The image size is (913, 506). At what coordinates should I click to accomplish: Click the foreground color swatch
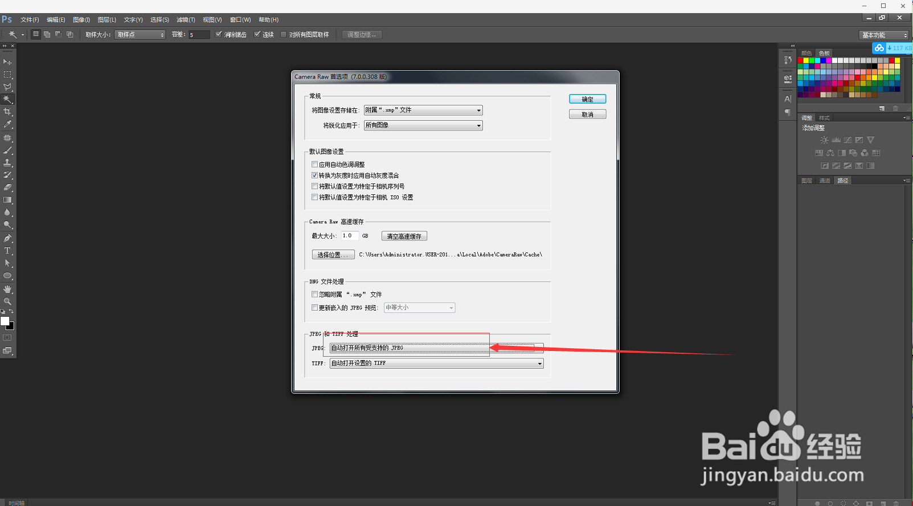tap(5, 321)
